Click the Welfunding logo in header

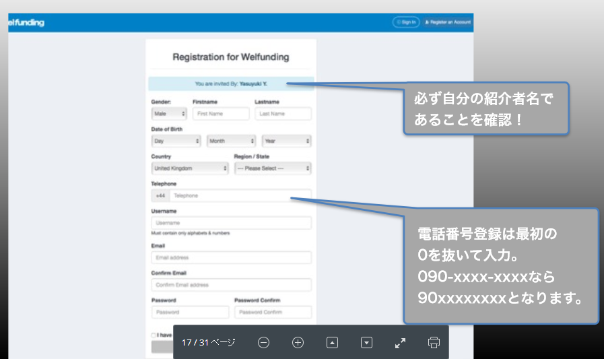[x=26, y=23]
